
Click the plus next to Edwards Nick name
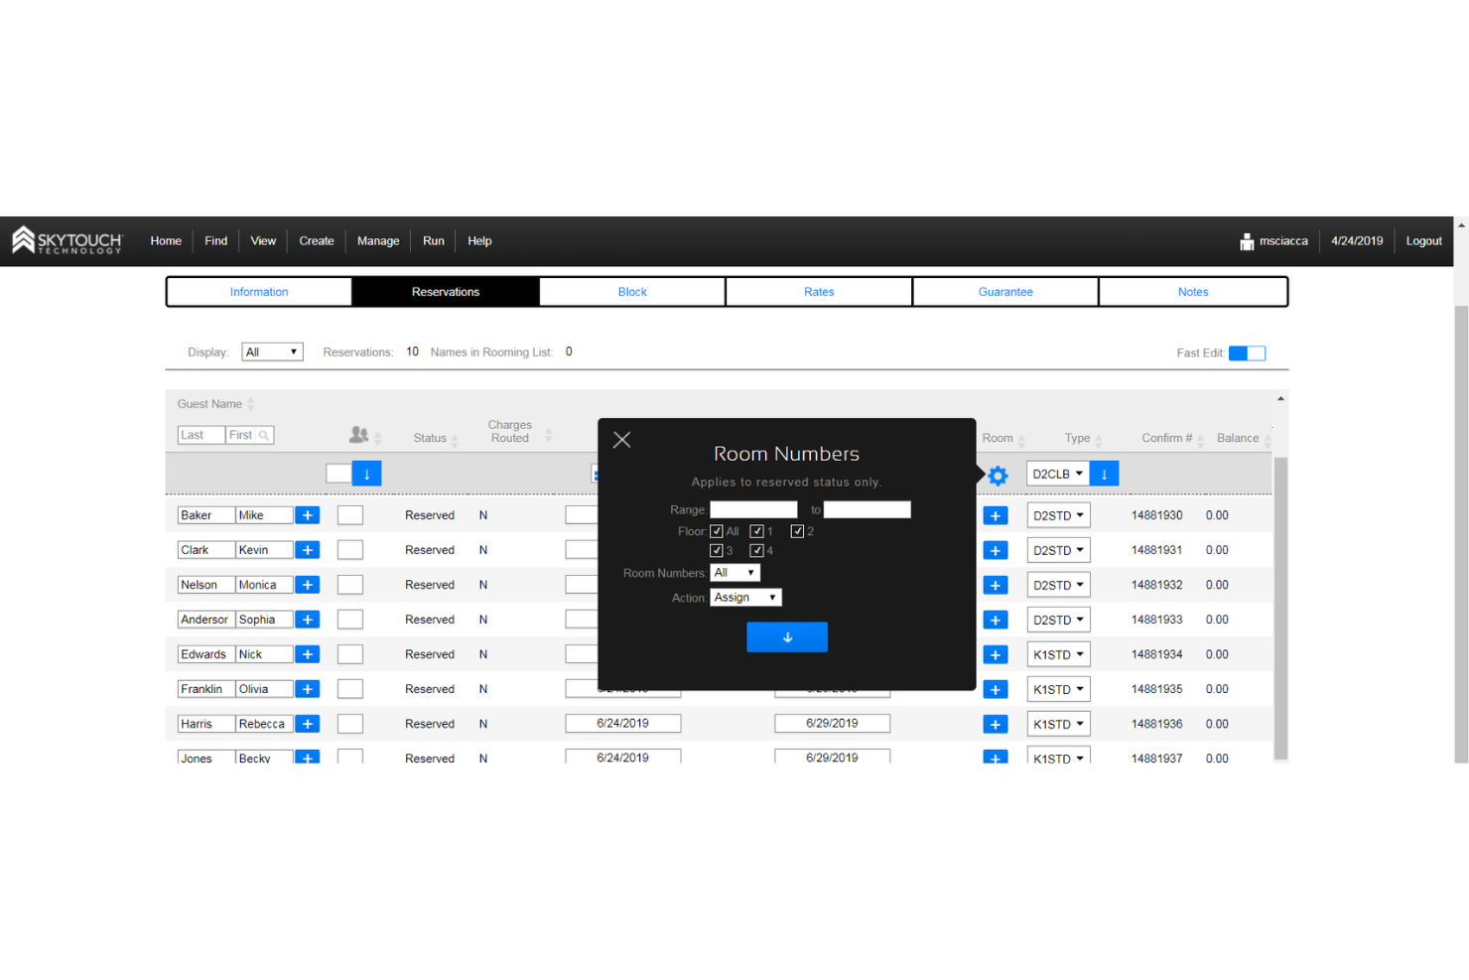coord(308,654)
